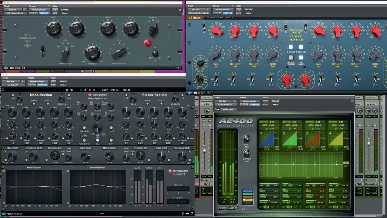Click the Pultec Bandwidth knob
Image resolution: width=387 pixels, height=218 pixels.
point(92,53)
